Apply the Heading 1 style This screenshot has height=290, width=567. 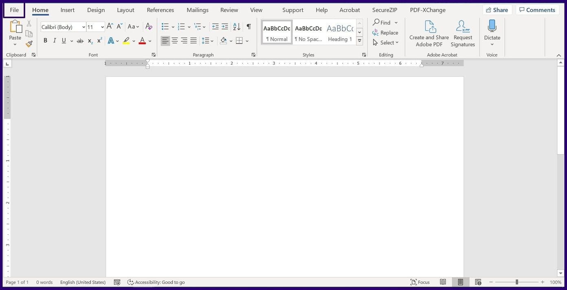coord(340,33)
